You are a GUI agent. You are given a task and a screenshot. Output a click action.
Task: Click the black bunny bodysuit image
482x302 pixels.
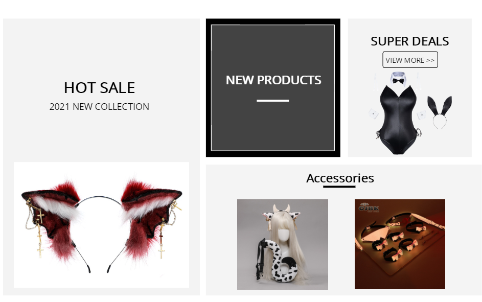[398, 120]
